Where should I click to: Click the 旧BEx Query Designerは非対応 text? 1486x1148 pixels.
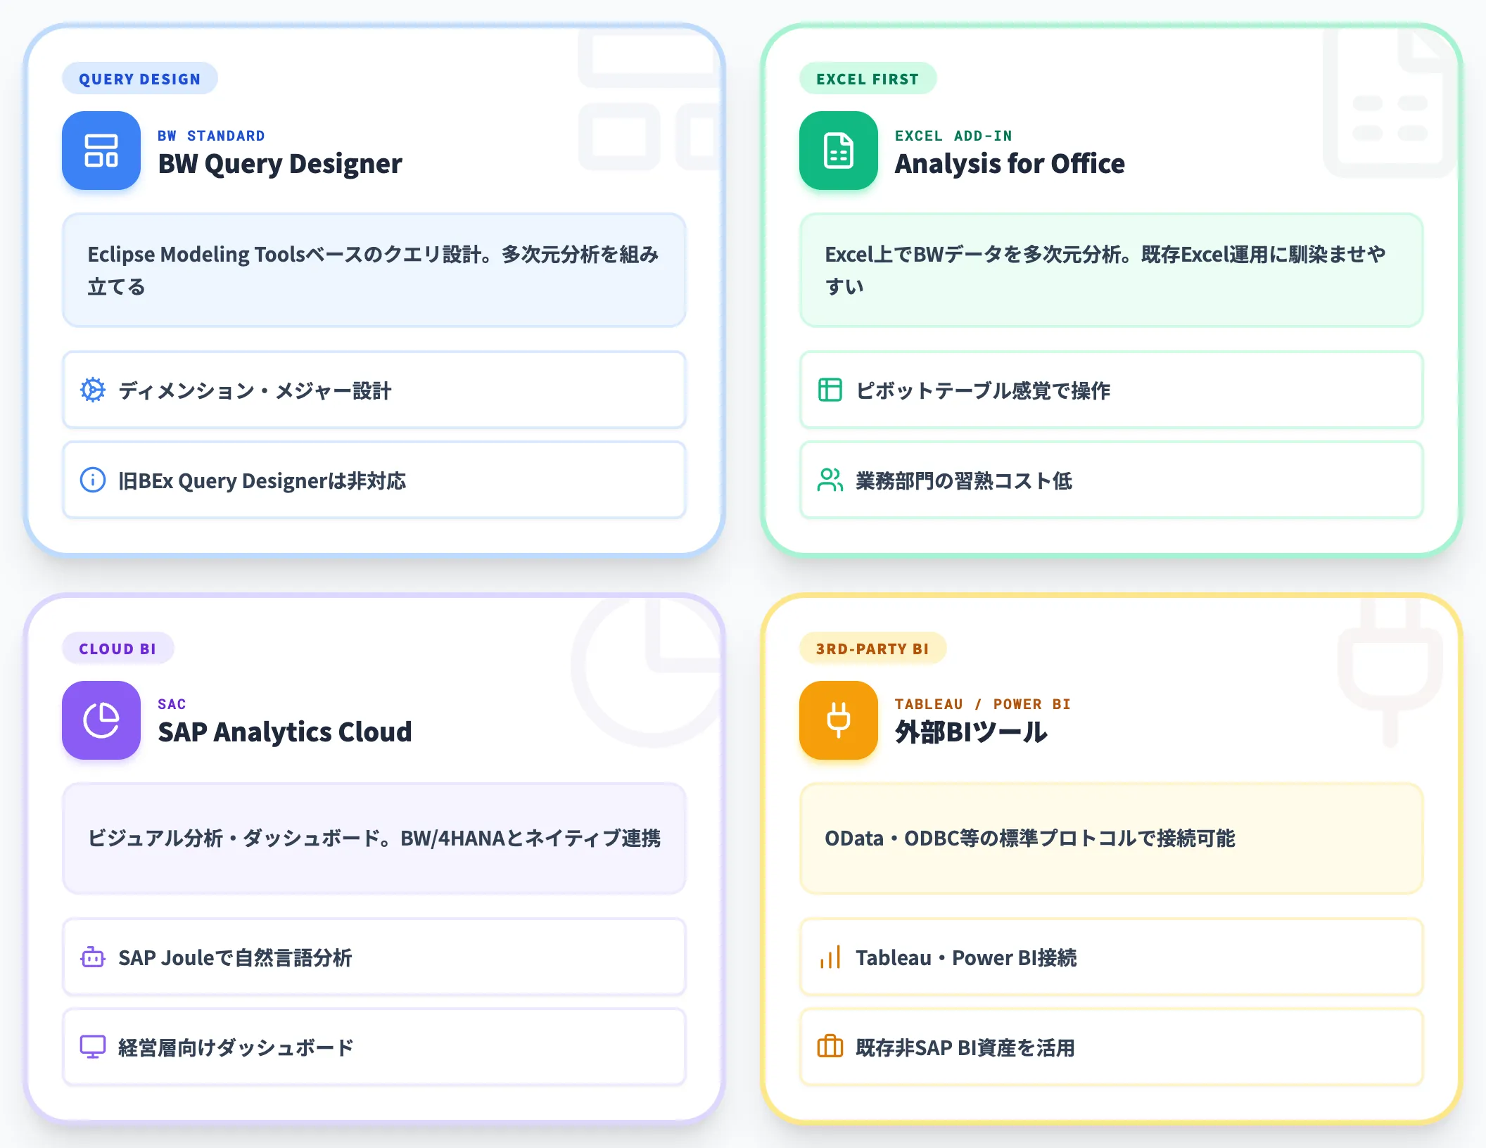[262, 480]
